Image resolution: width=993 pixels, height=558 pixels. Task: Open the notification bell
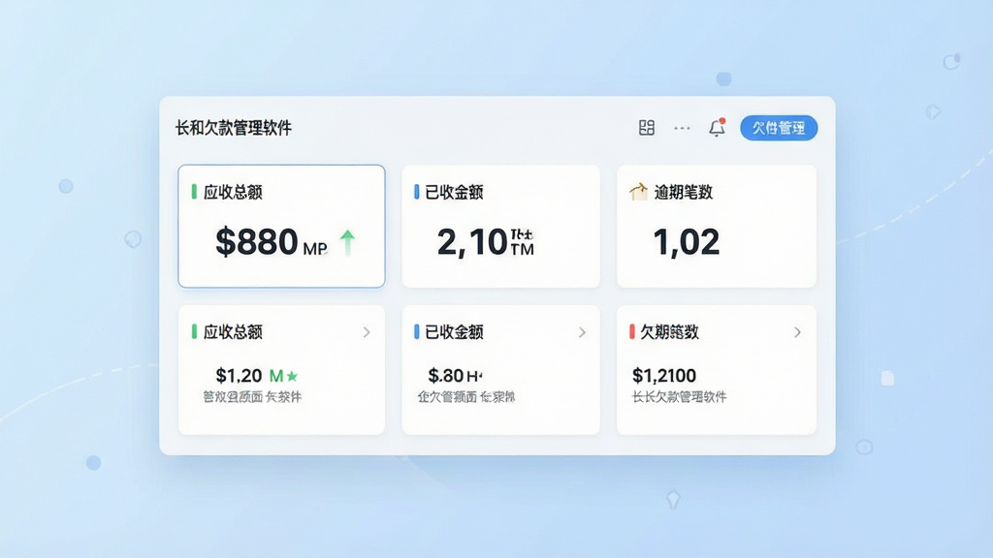(x=717, y=127)
